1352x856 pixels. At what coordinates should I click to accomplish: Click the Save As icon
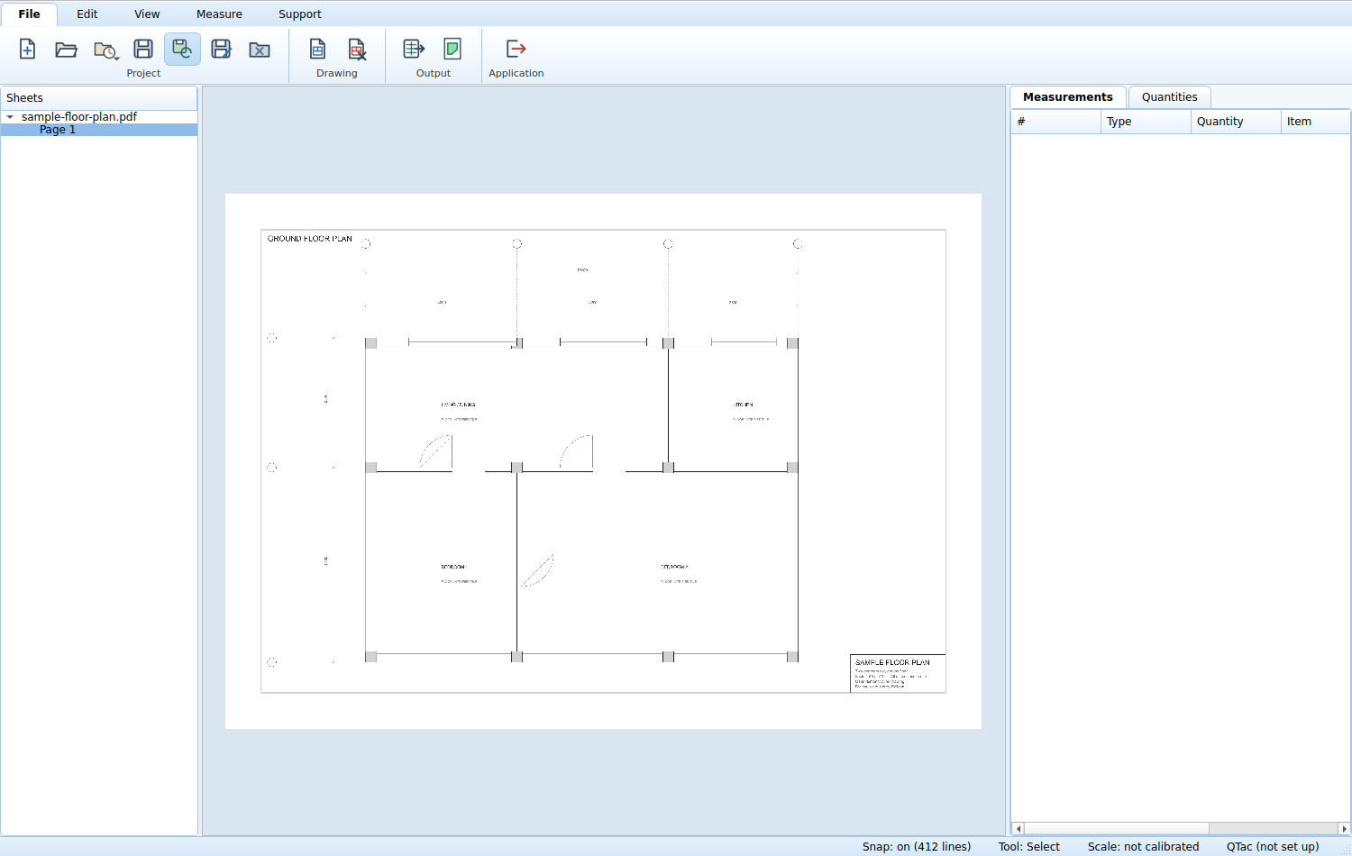pos(221,49)
